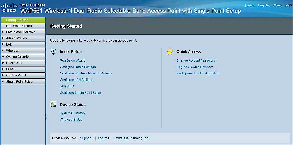
Task: Open the Wireless Status link
Action: (x=71, y=120)
